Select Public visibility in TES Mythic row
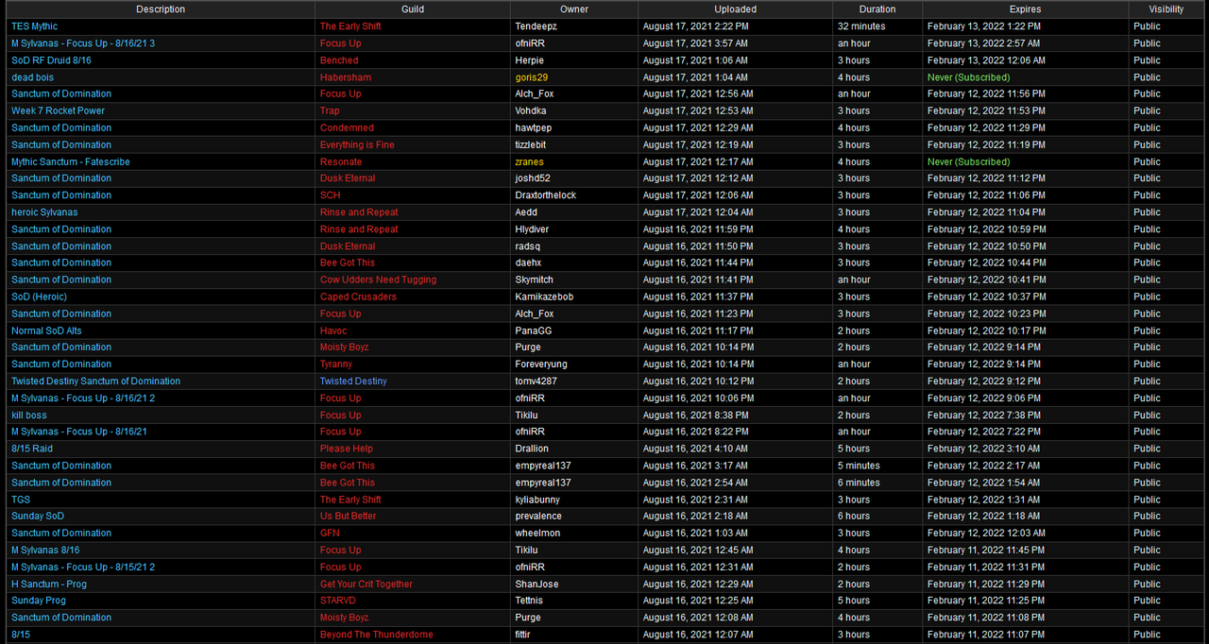This screenshot has width=1209, height=644. pyautogui.click(x=1148, y=26)
